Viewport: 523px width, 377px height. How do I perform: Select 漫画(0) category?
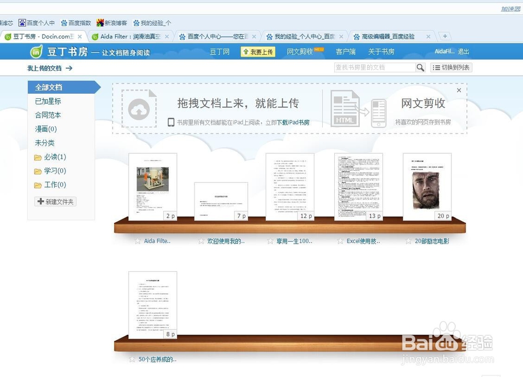coord(46,129)
